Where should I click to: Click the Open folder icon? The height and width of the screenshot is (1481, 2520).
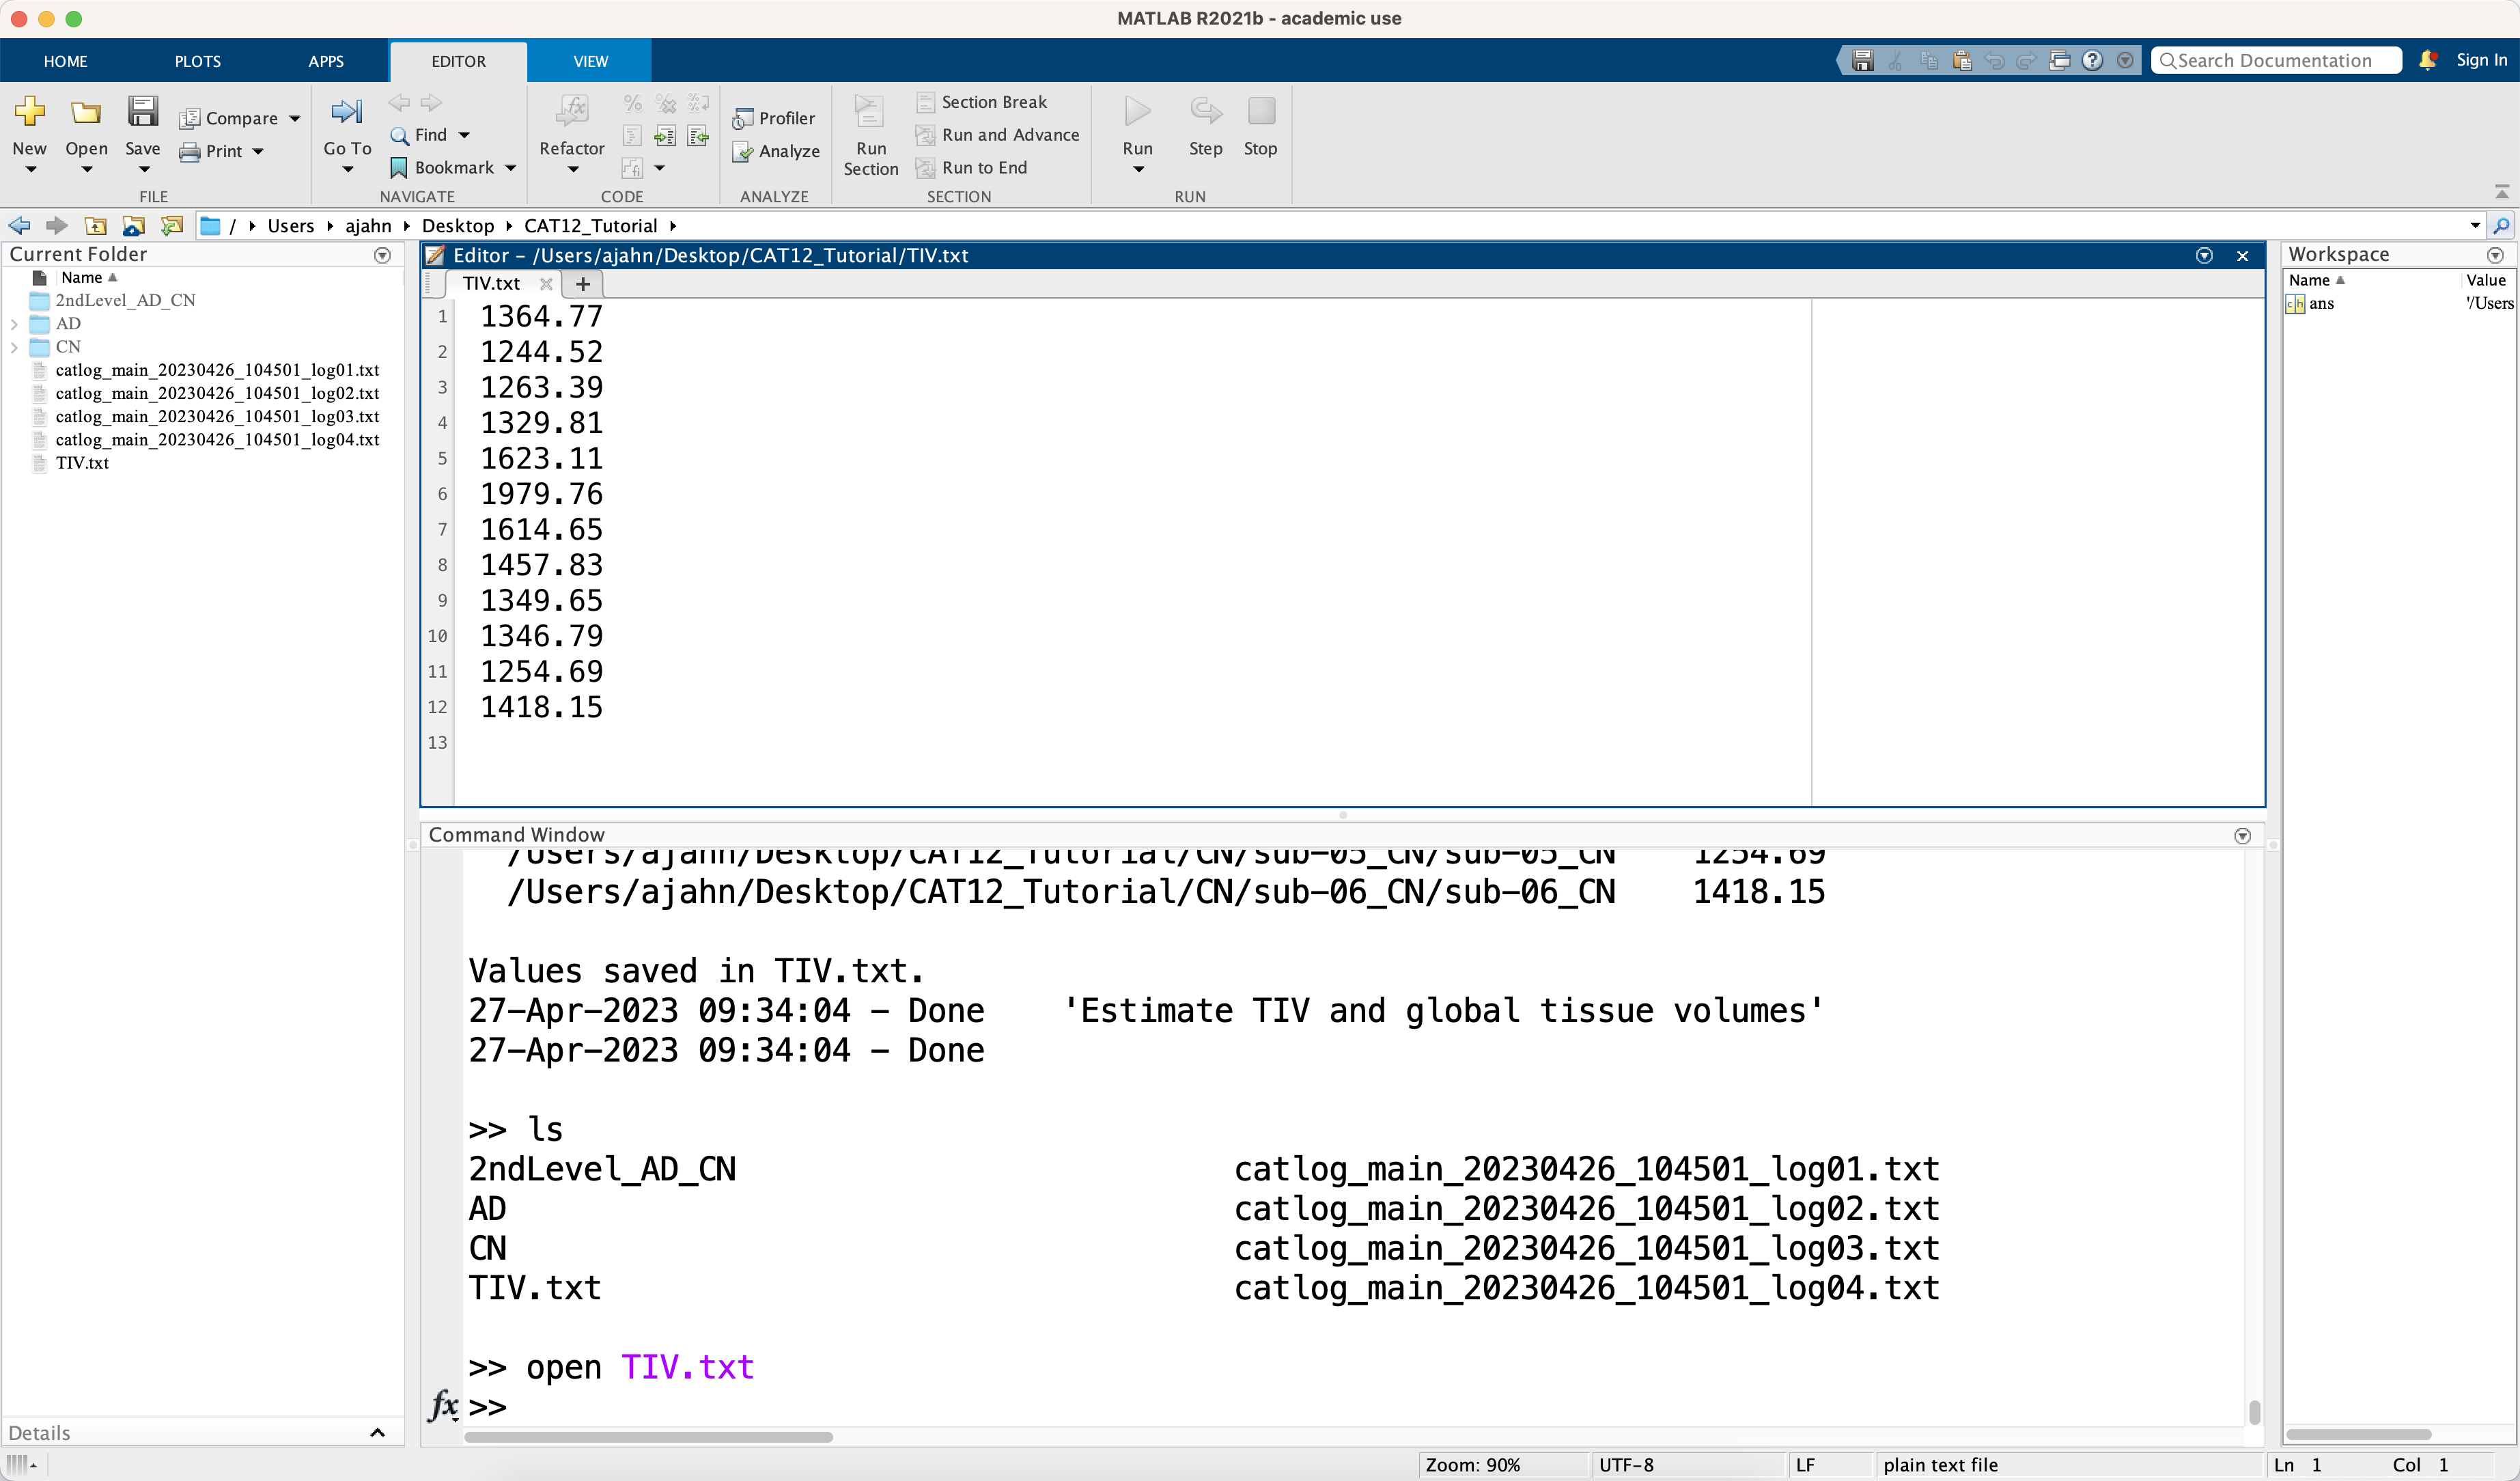click(x=86, y=111)
